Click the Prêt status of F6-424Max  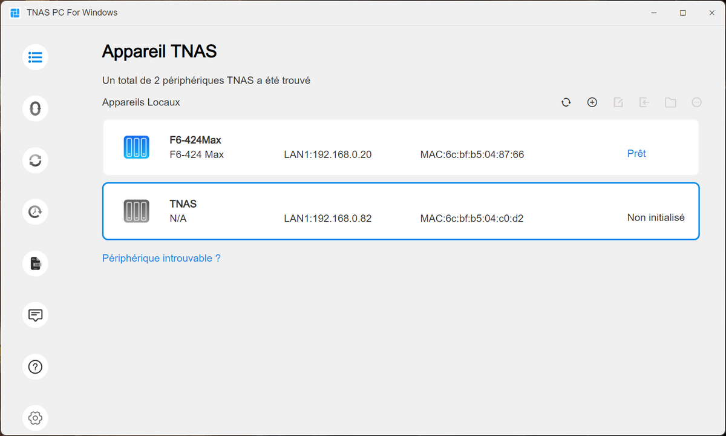point(636,154)
